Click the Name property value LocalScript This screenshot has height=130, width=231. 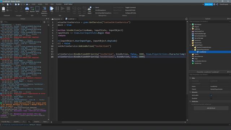(x=214, y=86)
